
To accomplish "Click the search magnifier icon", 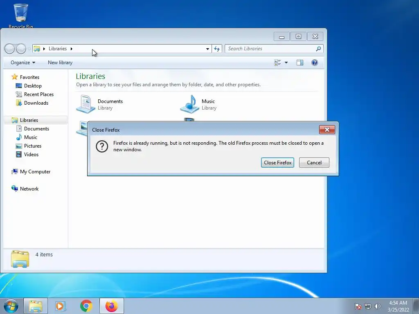I will [x=318, y=49].
